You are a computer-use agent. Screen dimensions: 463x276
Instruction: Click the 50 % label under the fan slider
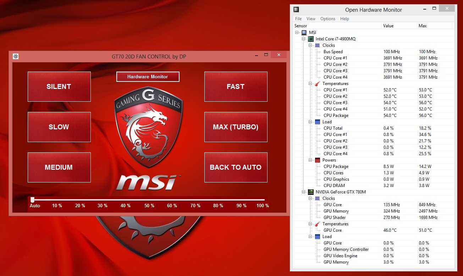pos(149,206)
